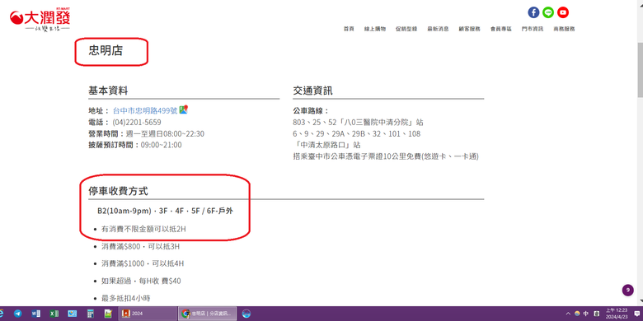Open RT-Mart's Facebook page icon
643x321 pixels.
533,12
